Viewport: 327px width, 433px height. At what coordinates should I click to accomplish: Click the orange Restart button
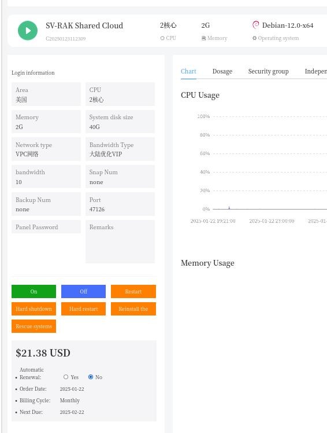pyautogui.click(x=133, y=291)
